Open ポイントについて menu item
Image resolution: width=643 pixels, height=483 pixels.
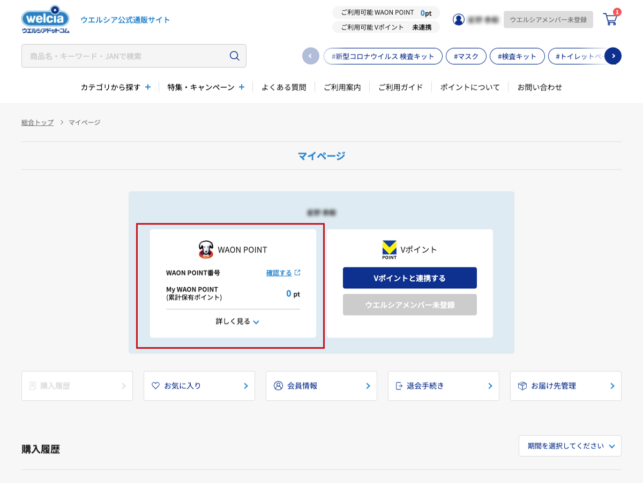tap(470, 87)
